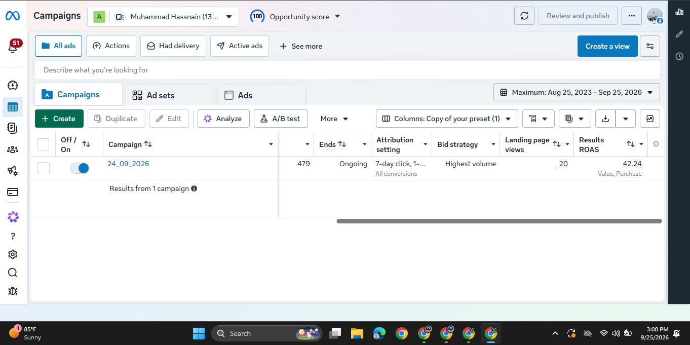
Task: Sort by Ends column arrows
Action: [x=342, y=144]
